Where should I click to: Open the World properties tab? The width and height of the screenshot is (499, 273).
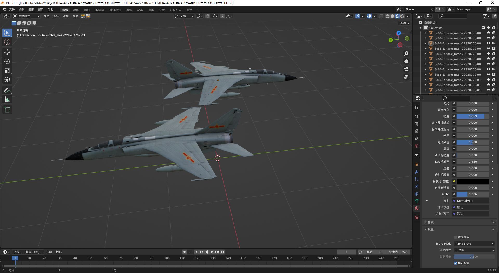(417, 146)
